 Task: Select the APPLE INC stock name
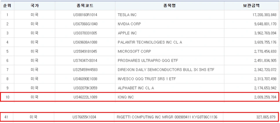coord(127,33)
